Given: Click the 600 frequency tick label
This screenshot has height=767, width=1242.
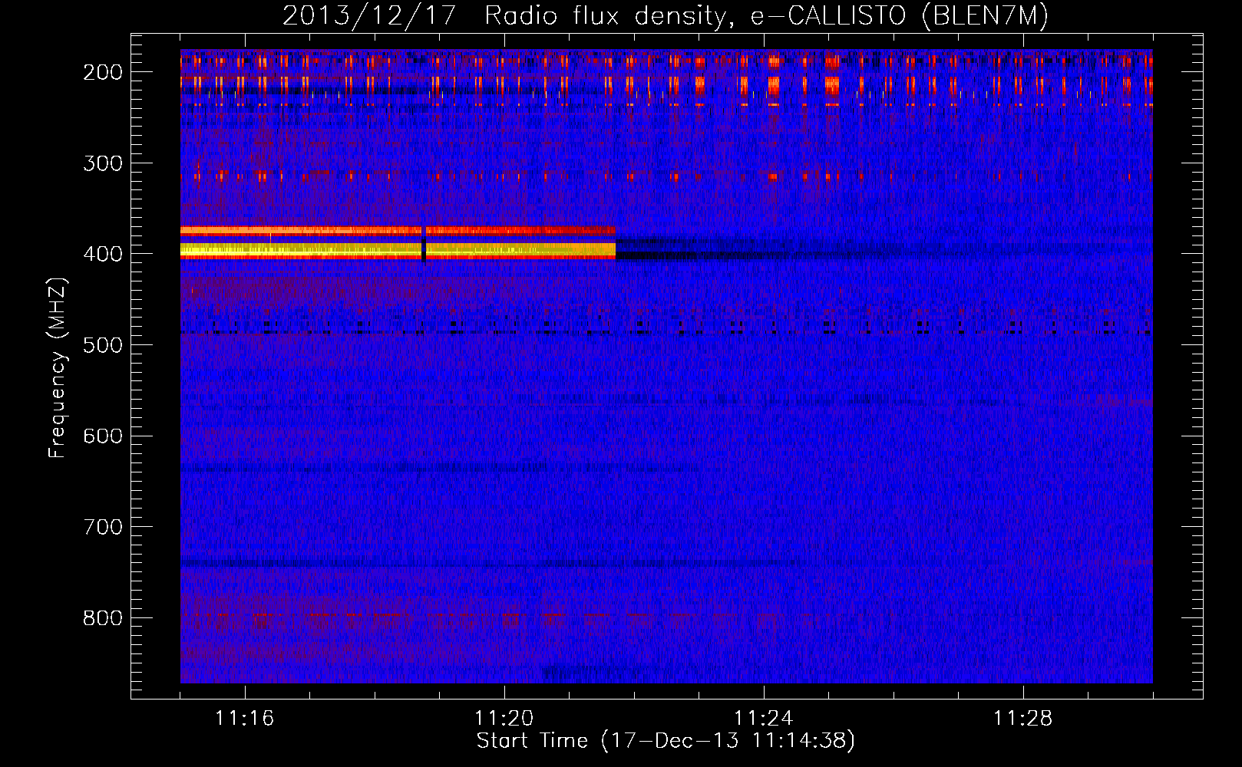Looking at the screenshot, I should (102, 436).
